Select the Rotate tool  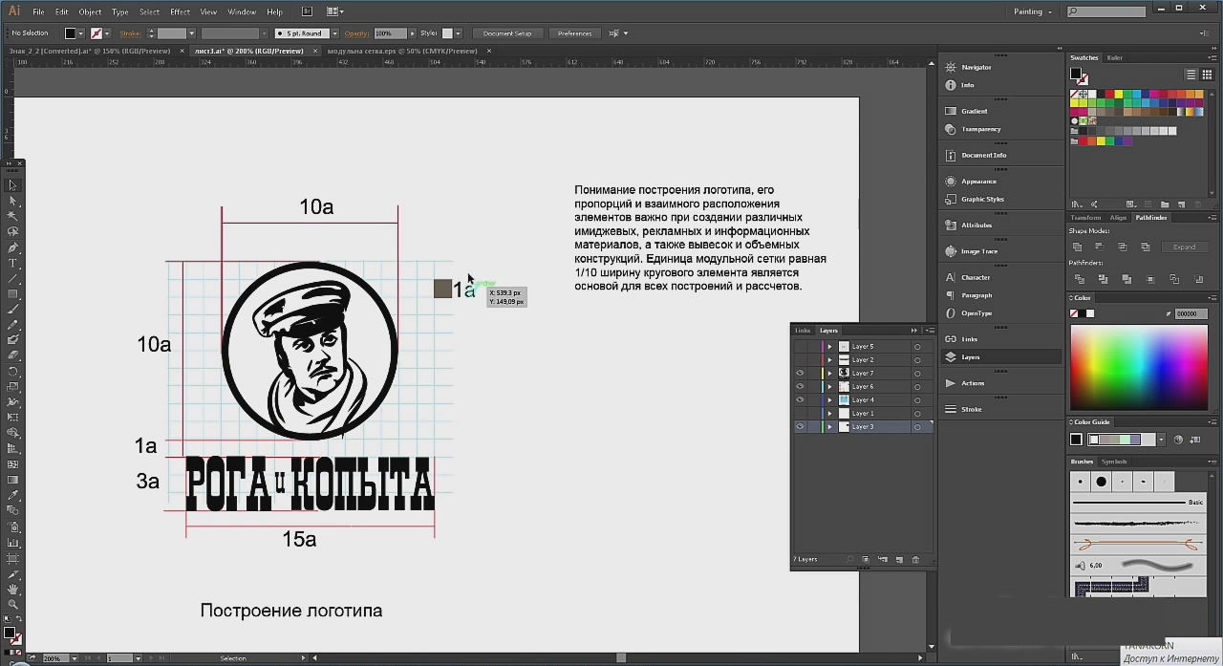12,371
